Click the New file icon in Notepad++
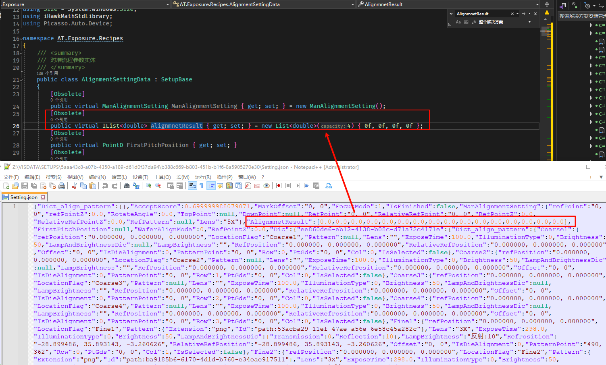606x365 pixels. tap(6, 186)
